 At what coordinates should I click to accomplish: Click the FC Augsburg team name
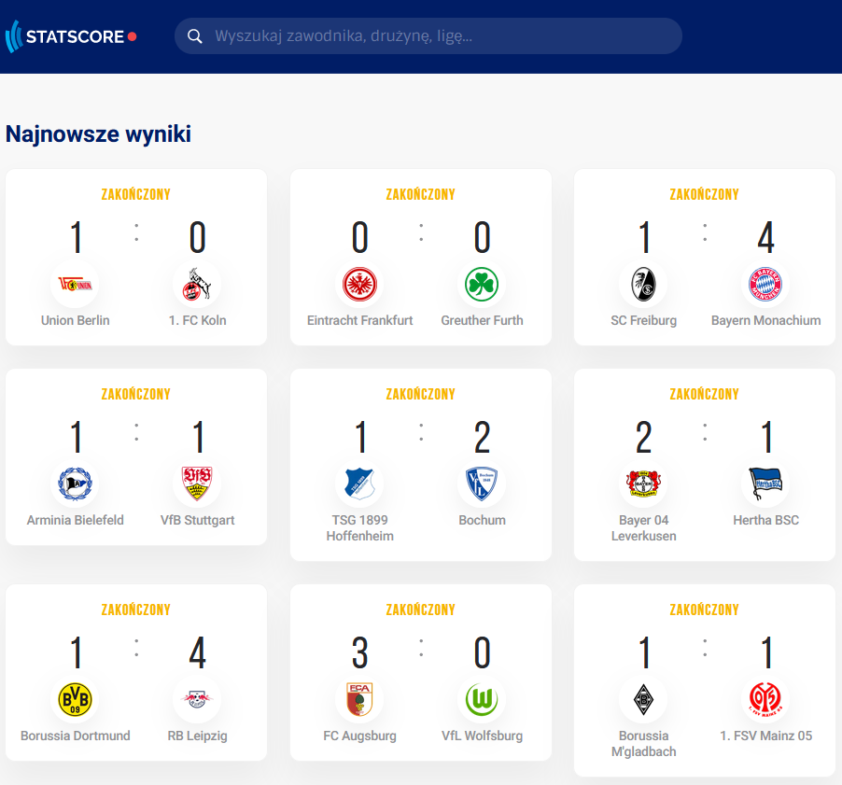coord(359,736)
